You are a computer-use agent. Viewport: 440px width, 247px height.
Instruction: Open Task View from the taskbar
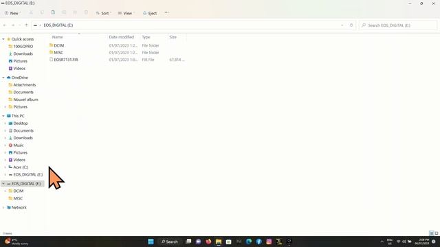188,242
